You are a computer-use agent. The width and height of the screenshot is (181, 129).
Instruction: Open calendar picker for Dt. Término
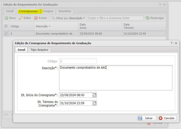(95, 103)
